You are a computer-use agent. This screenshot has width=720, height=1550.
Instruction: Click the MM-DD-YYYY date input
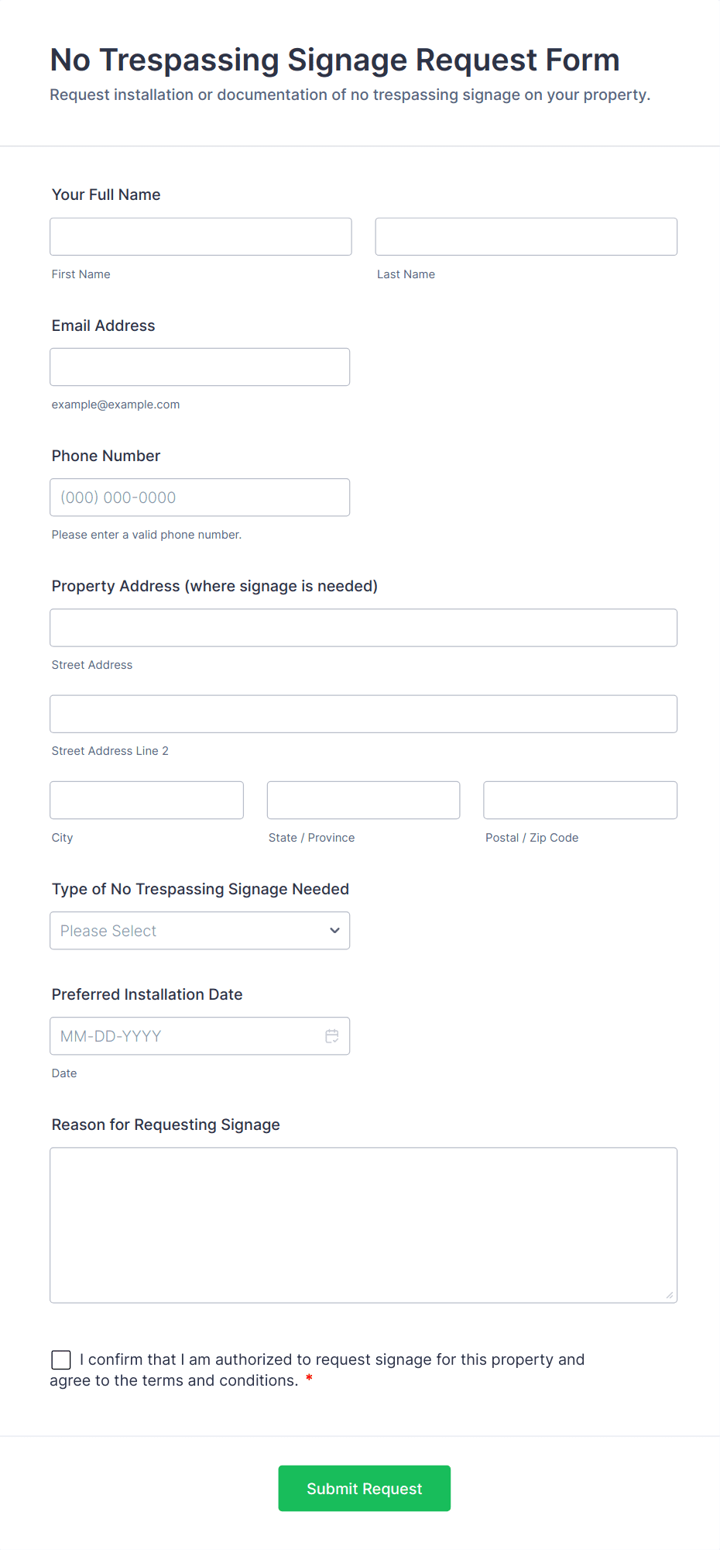click(200, 1036)
